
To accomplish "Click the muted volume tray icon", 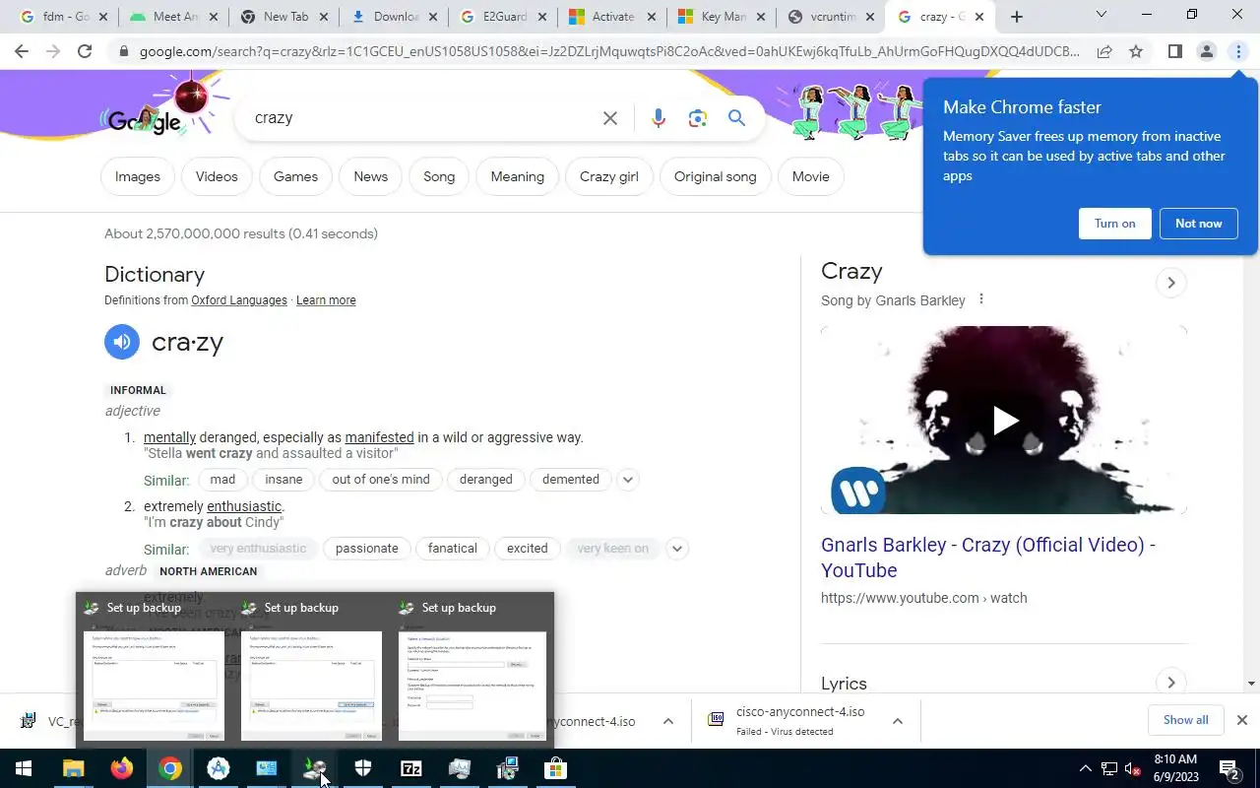I will (x=1133, y=769).
